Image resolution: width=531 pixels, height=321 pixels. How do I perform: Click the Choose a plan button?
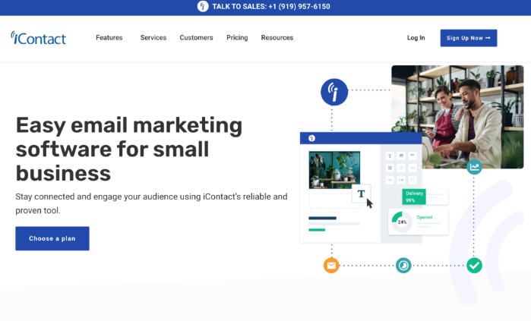point(52,238)
